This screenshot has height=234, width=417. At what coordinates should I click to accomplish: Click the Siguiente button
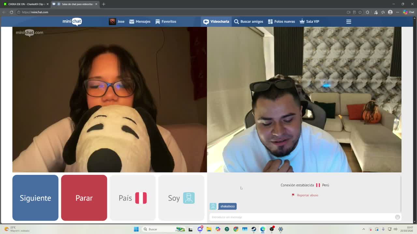[36, 198]
